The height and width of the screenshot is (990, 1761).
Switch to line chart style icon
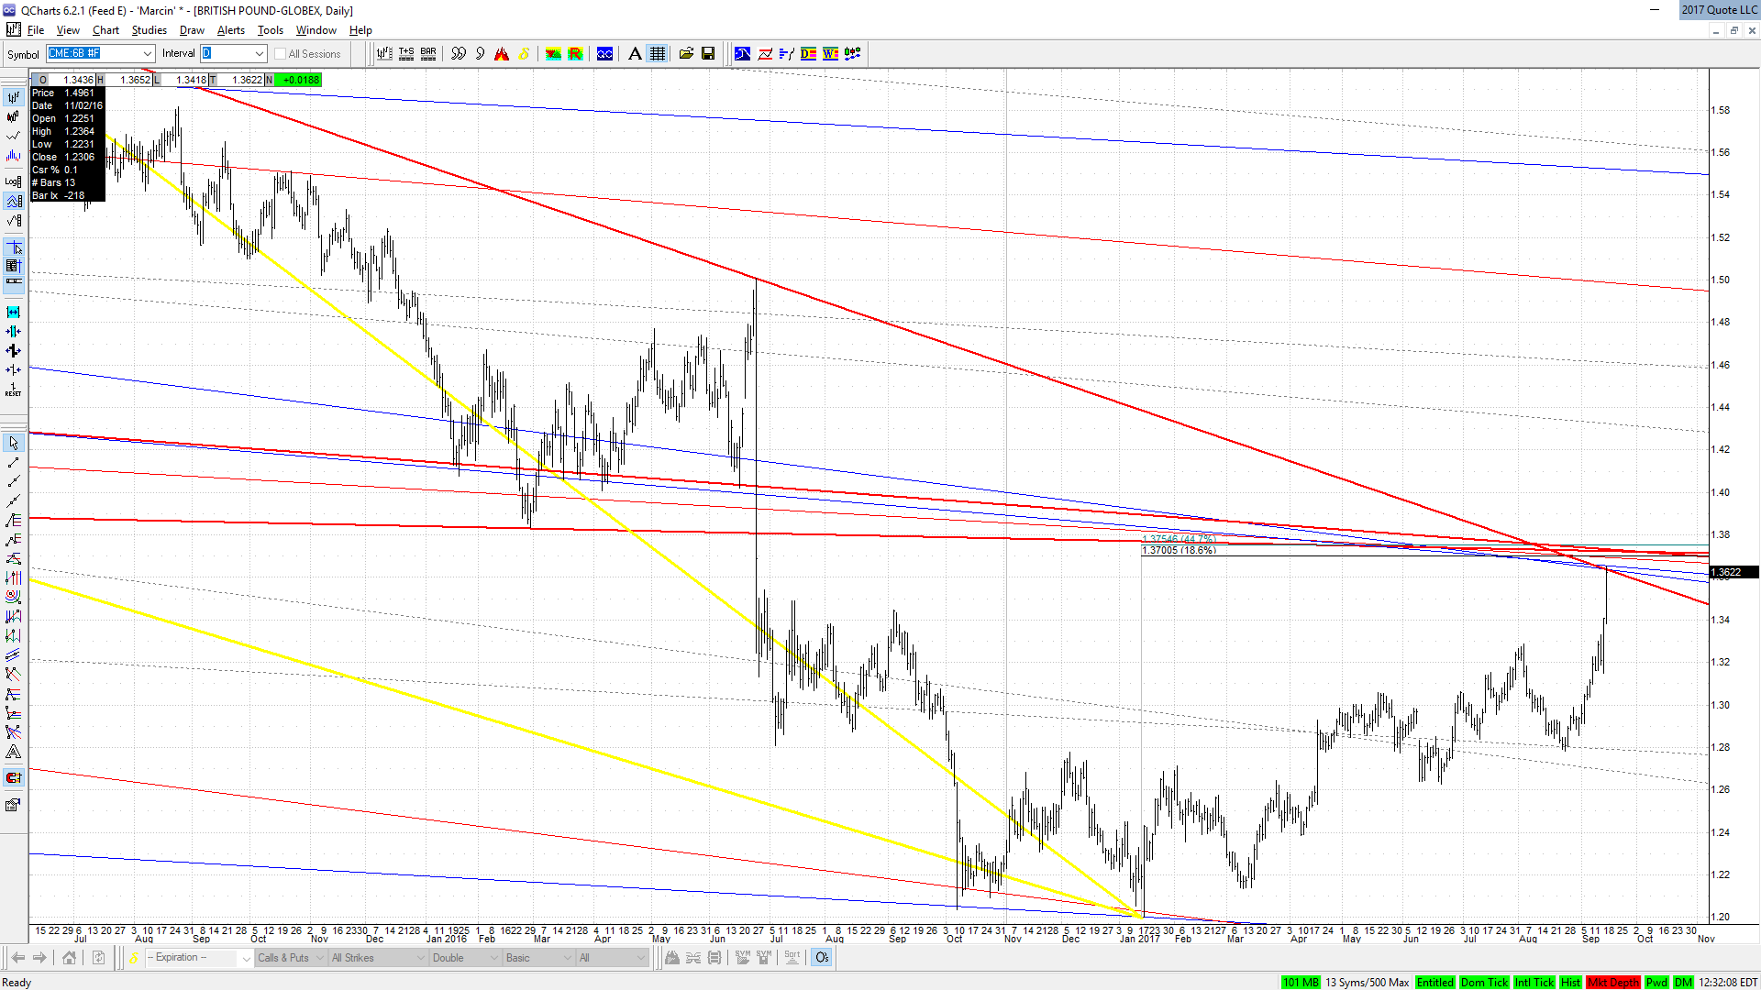tap(13, 136)
